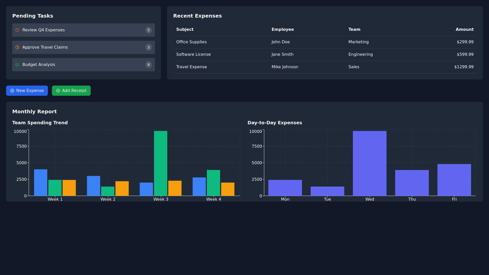Select the Office Supplies expense row
489x275 pixels.
191,42
